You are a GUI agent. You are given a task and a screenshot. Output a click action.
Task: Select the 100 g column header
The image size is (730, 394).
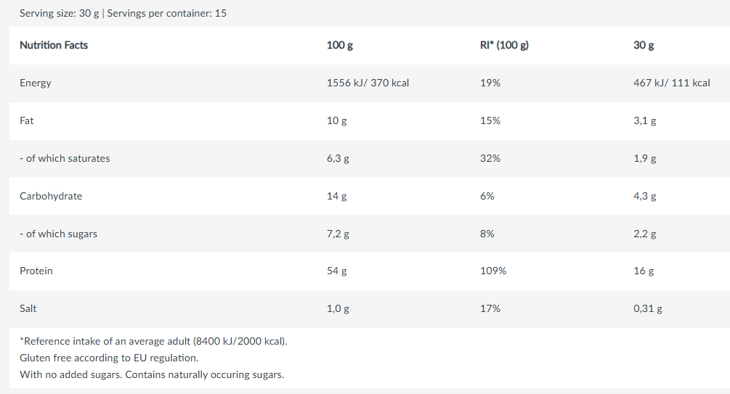[x=340, y=45]
